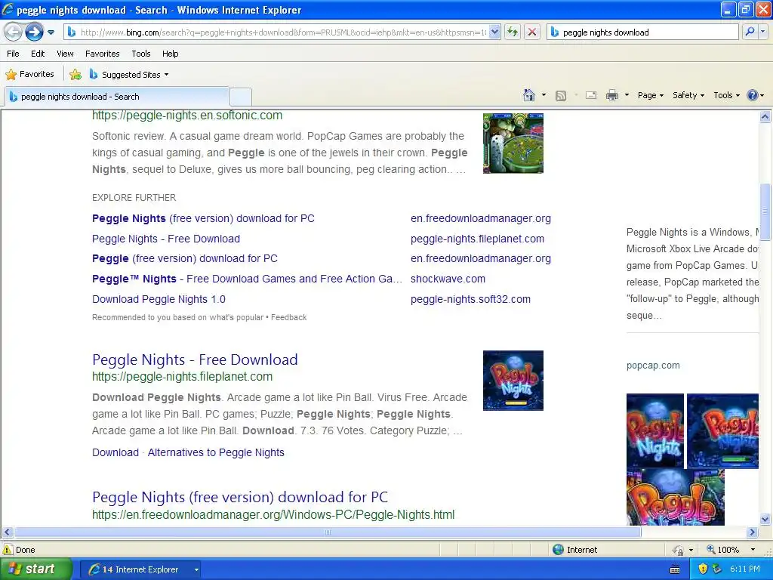Click Alternatives to Peggle Nights link

(x=216, y=452)
